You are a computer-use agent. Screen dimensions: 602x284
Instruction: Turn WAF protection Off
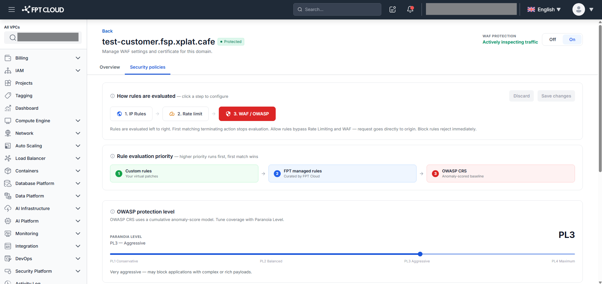tap(553, 39)
